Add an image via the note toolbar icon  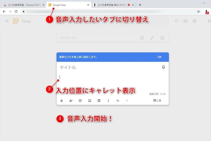pyautogui.click(x=90, y=101)
